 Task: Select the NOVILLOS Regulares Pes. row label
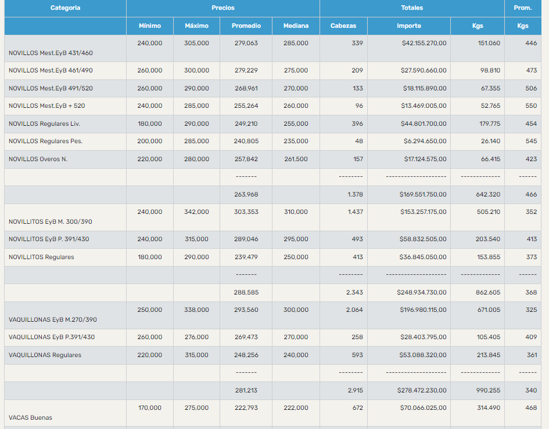coord(45,141)
